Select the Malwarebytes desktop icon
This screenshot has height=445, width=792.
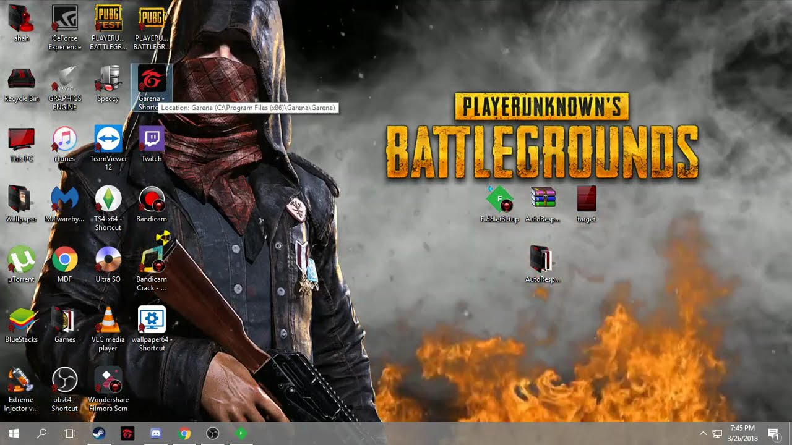64,205
